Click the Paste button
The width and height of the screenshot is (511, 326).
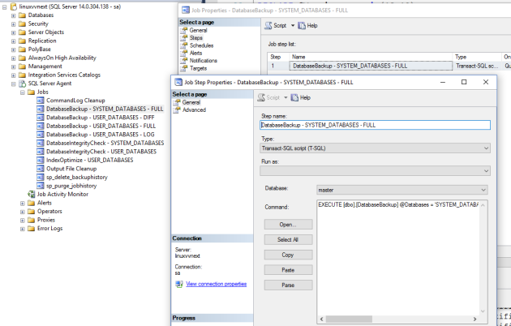[x=289, y=270]
